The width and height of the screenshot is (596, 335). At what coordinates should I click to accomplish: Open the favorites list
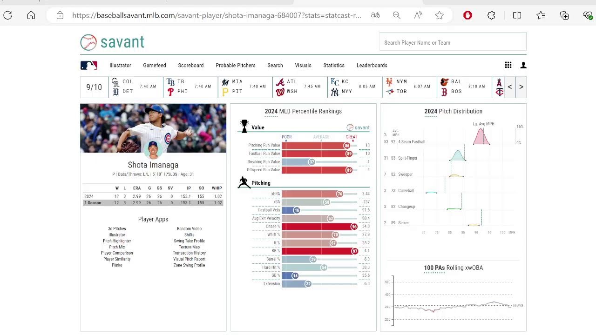(x=541, y=15)
